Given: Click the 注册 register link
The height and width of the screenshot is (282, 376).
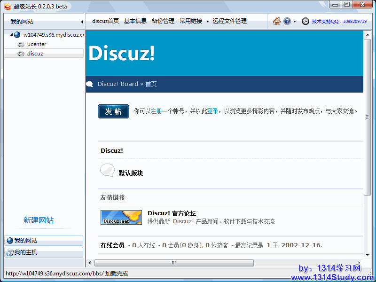Looking at the screenshot, I should pyautogui.click(x=156, y=111).
